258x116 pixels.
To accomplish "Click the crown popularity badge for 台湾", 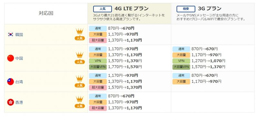I will coord(80,81).
